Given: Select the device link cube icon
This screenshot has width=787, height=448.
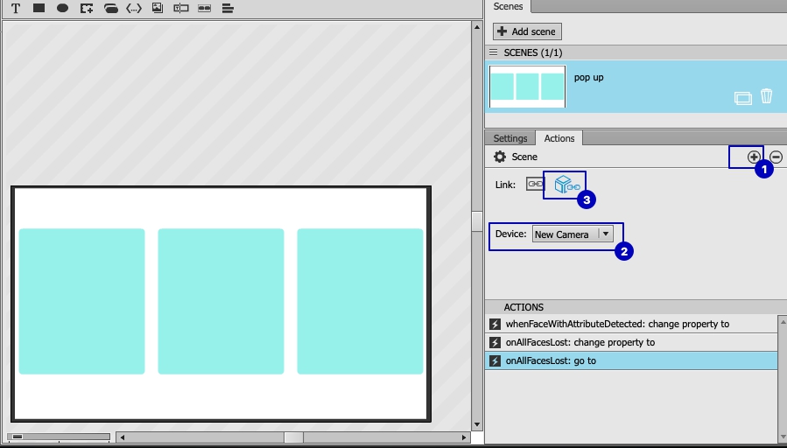Looking at the screenshot, I should tap(566, 185).
